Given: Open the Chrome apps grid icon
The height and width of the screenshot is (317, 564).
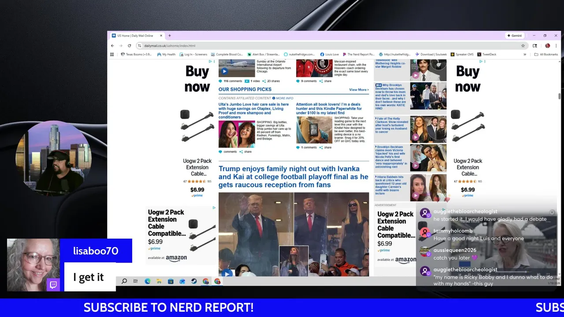Looking at the screenshot, I should (112, 55).
